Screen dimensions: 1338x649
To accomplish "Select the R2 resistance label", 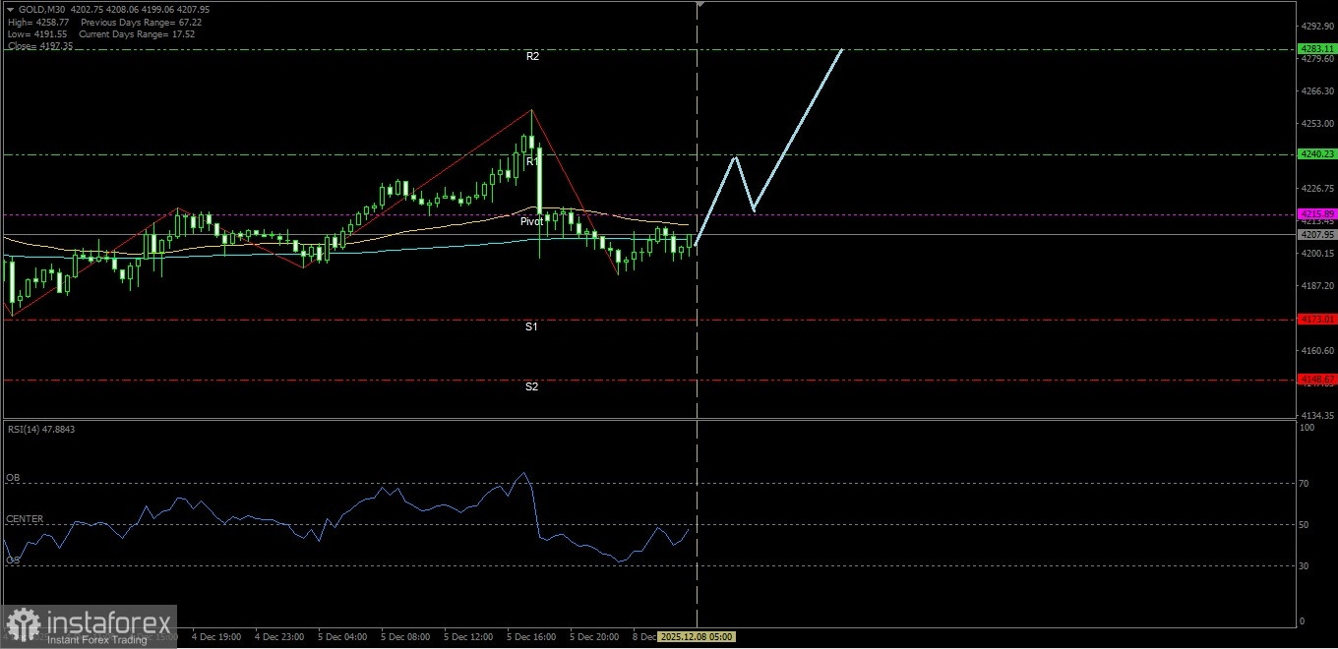I will pyautogui.click(x=532, y=57).
